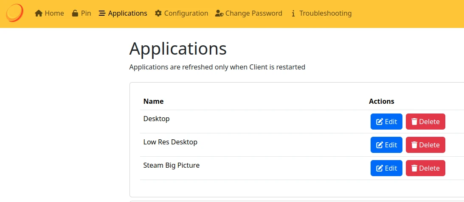Screen dimensions: 464x202
Task: Select the Desktop name in the table
Action: [156, 119]
